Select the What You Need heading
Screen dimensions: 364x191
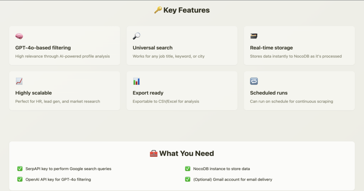tap(187, 154)
